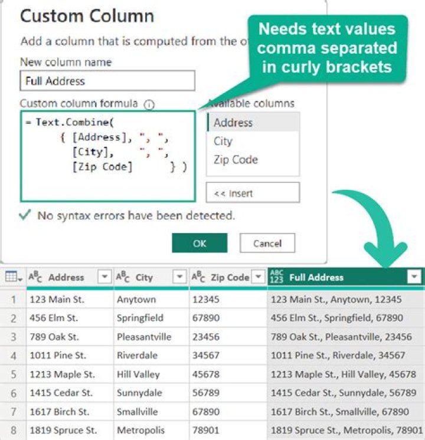Click the << Insert button
Screen dimensions: 425x440
click(x=253, y=192)
